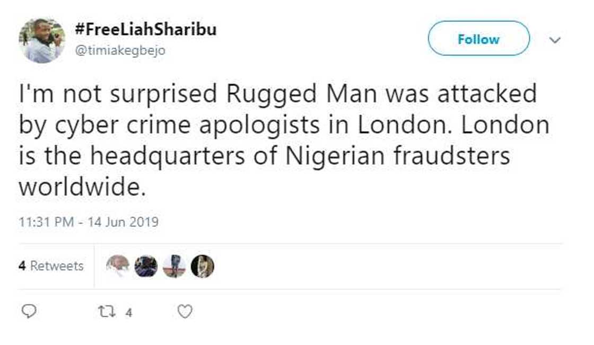Expand the tweet options chevron menu
The width and height of the screenshot is (594, 345).
click(554, 40)
